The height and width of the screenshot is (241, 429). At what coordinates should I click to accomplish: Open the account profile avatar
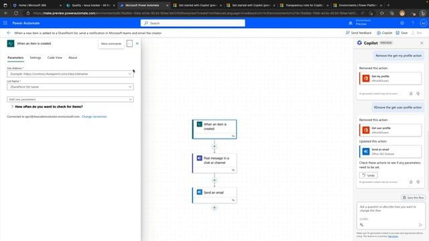coord(423,23)
